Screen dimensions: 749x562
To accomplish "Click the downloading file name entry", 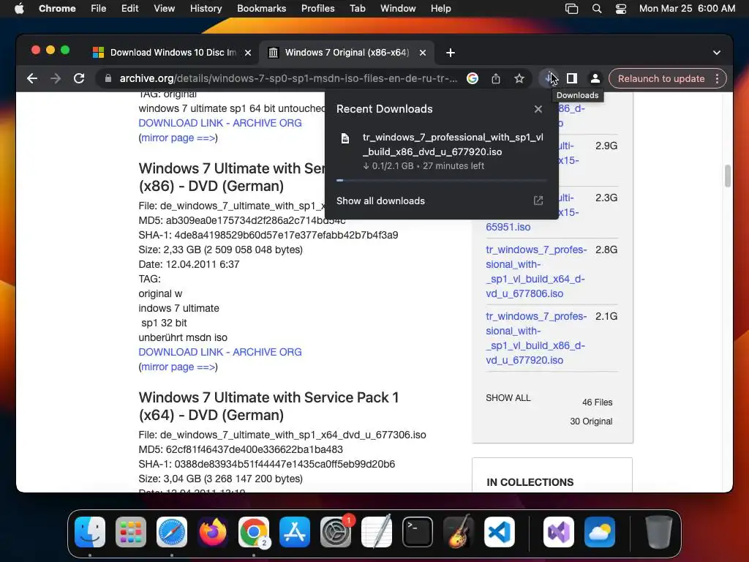I will point(453,144).
